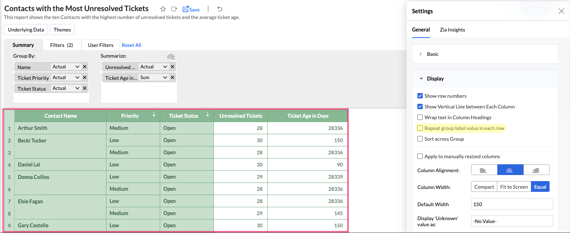The height and width of the screenshot is (233, 570).
Task: Mark report as favorite with star icon
Action: point(163,9)
